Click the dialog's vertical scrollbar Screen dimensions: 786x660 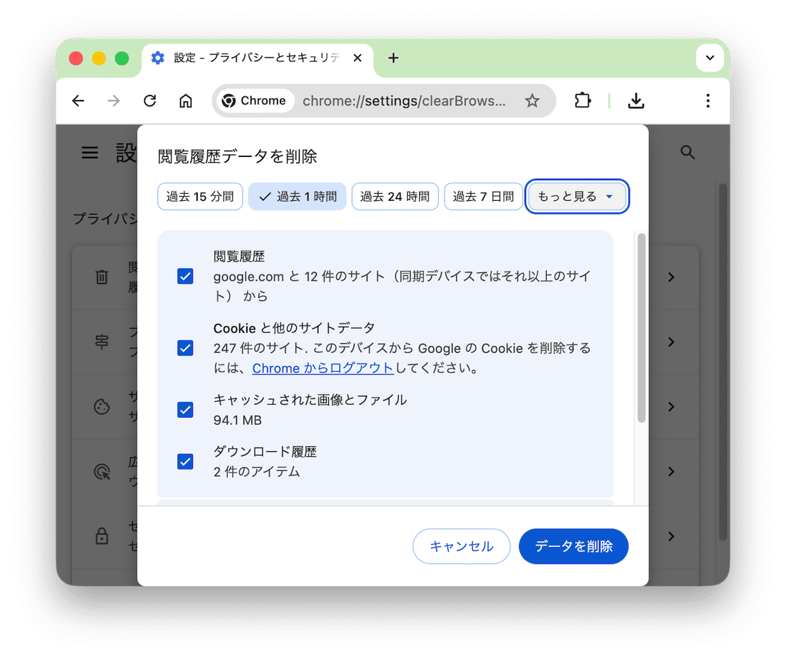pos(641,323)
